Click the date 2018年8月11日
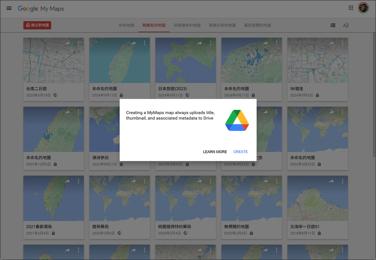Image resolution: width=376 pixels, height=260 pixels. 303,233
